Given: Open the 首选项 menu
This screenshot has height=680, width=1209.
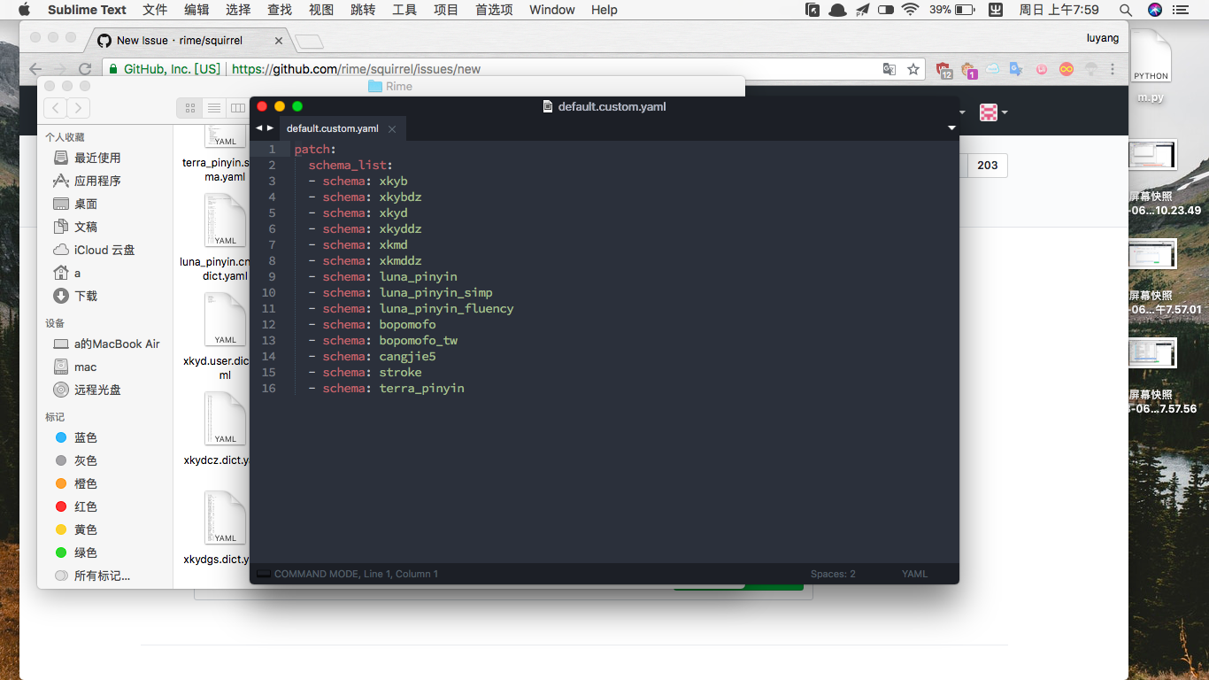Looking at the screenshot, I should (x=494, y=10).
